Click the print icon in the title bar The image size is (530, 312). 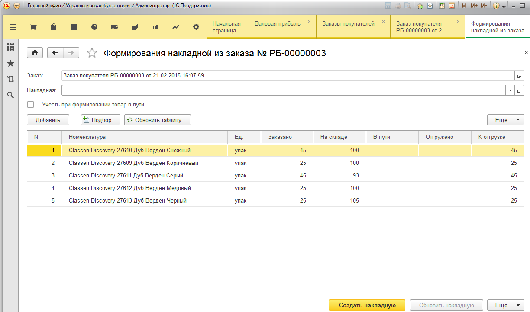coord(397,6)
